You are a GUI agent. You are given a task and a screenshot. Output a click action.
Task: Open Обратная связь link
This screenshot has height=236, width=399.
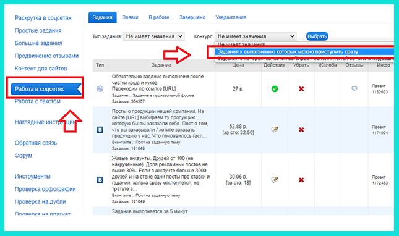36,143
